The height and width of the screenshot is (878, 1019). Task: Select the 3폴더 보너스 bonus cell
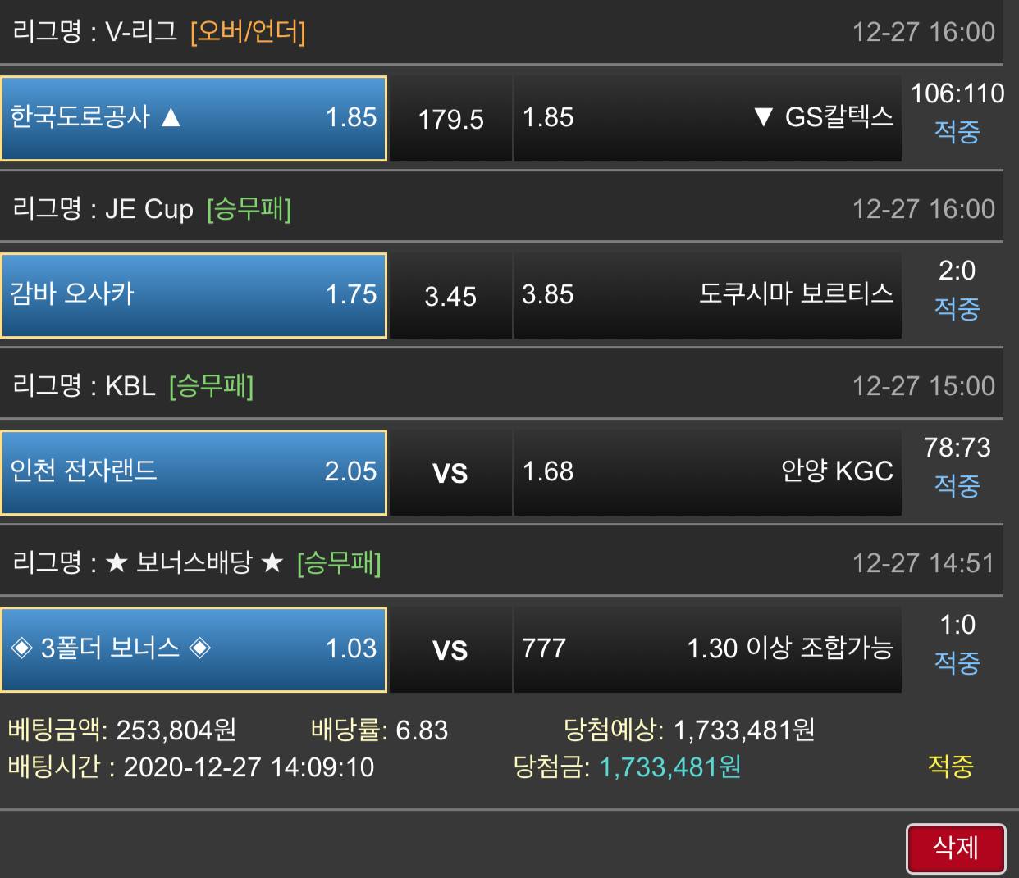[194, 649]
